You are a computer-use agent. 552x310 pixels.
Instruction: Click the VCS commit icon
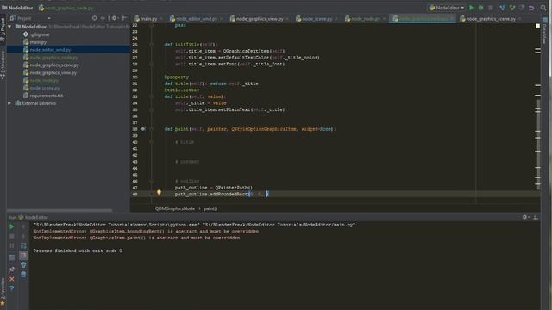coord(512,8)
